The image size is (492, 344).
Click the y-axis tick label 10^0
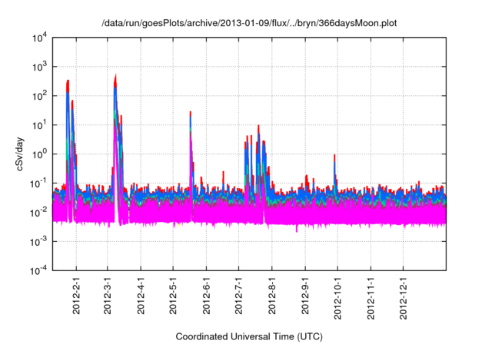pyautogui.click(x=38, y=154)
